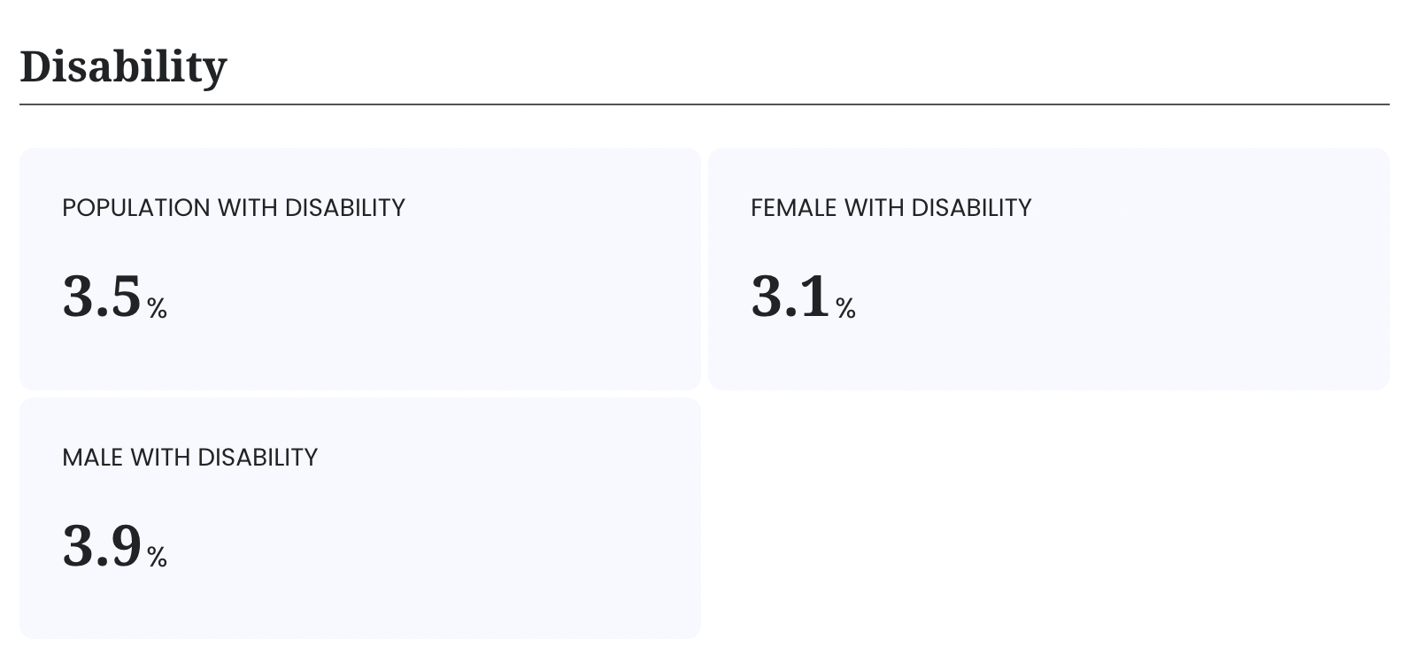
Task: Click the MALE WITH DISABILITY label
Action: 189,457
